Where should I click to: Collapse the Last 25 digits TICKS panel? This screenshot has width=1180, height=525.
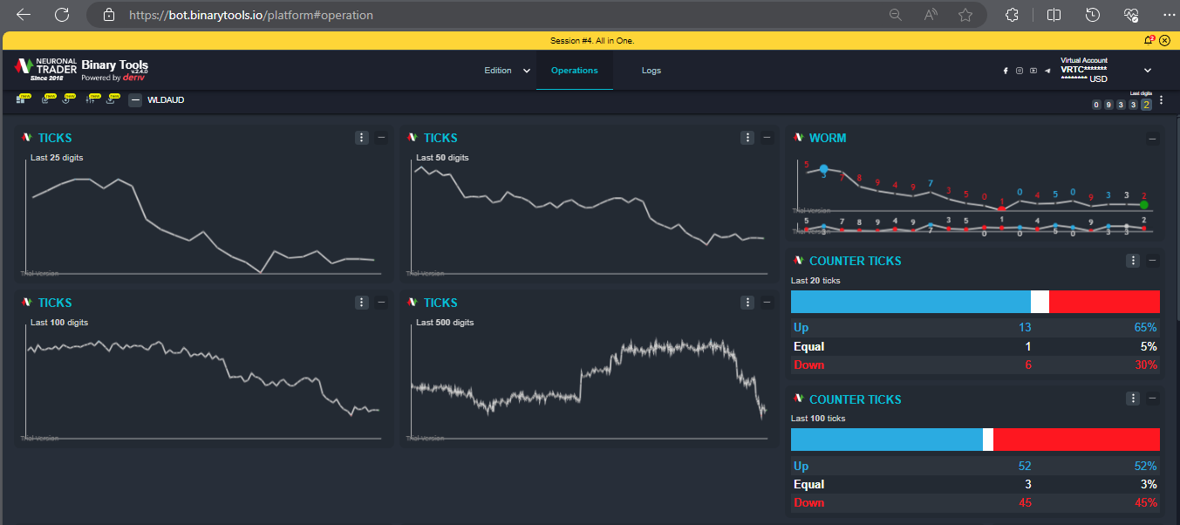(381, 137)
